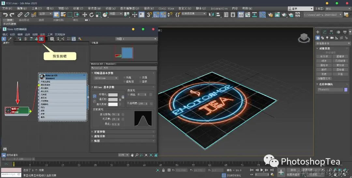Open Select by Name list icon

63,15
